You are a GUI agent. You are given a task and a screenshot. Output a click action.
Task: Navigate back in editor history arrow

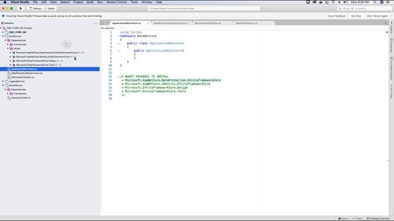(103, 23)
